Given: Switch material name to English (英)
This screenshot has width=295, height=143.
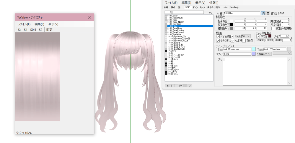Looking at the screenshot, I should click(268, 14).
